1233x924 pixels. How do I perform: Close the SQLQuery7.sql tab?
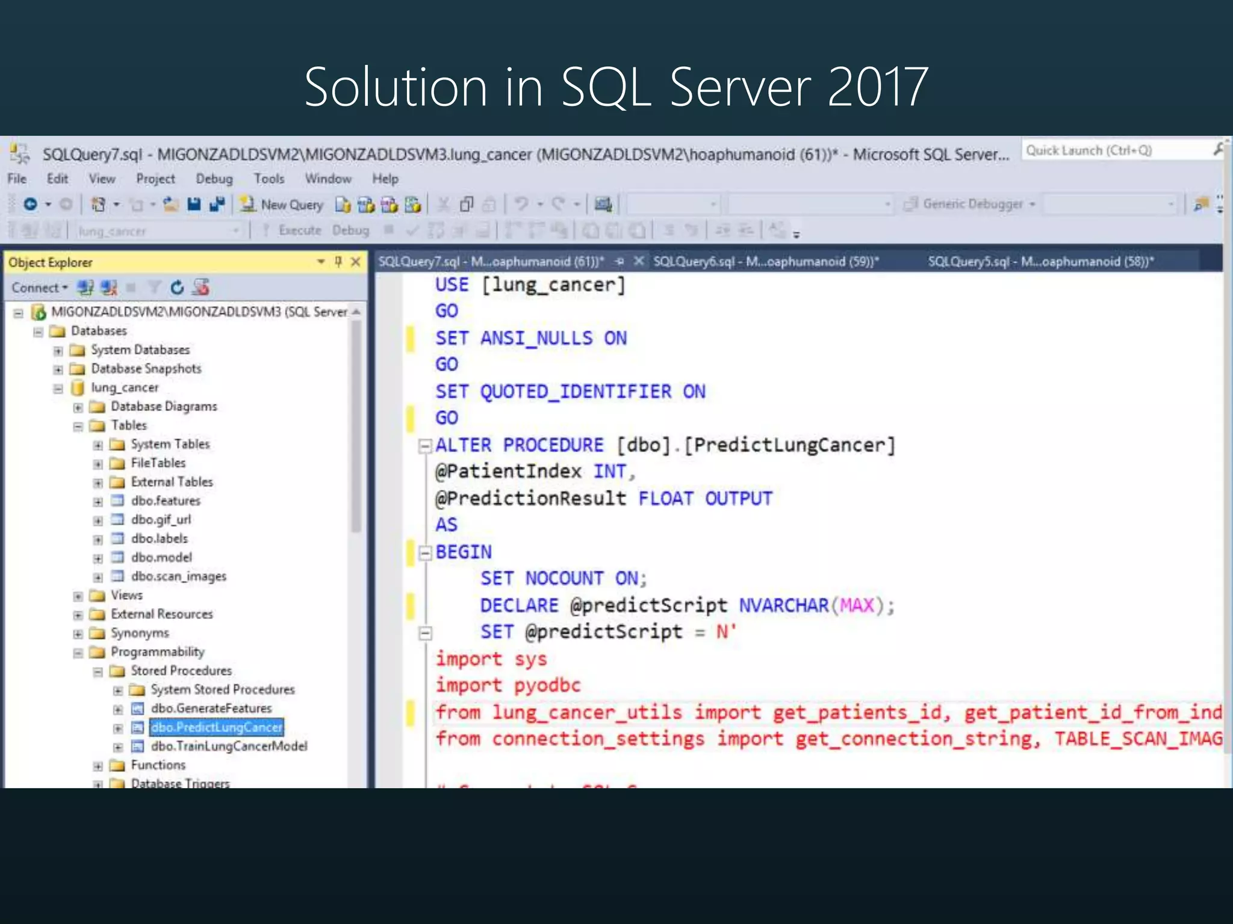click(x=639, y=261)
